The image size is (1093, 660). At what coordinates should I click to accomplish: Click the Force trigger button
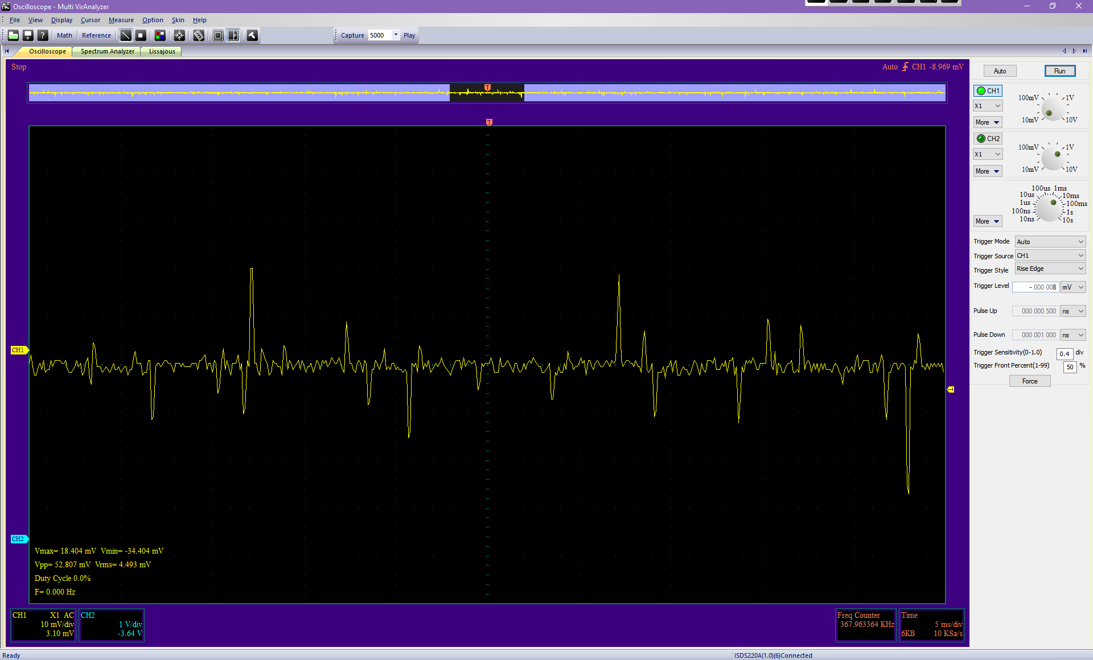tap(1029, 381)
